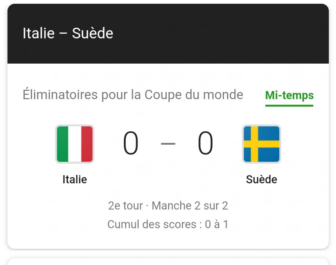Click the dark header bar of the card
The width and height of the screenshot is (336, 265).
(x=168, y=34)
